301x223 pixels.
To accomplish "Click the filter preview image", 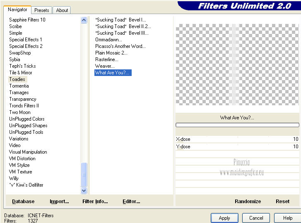I will (237, 64).
